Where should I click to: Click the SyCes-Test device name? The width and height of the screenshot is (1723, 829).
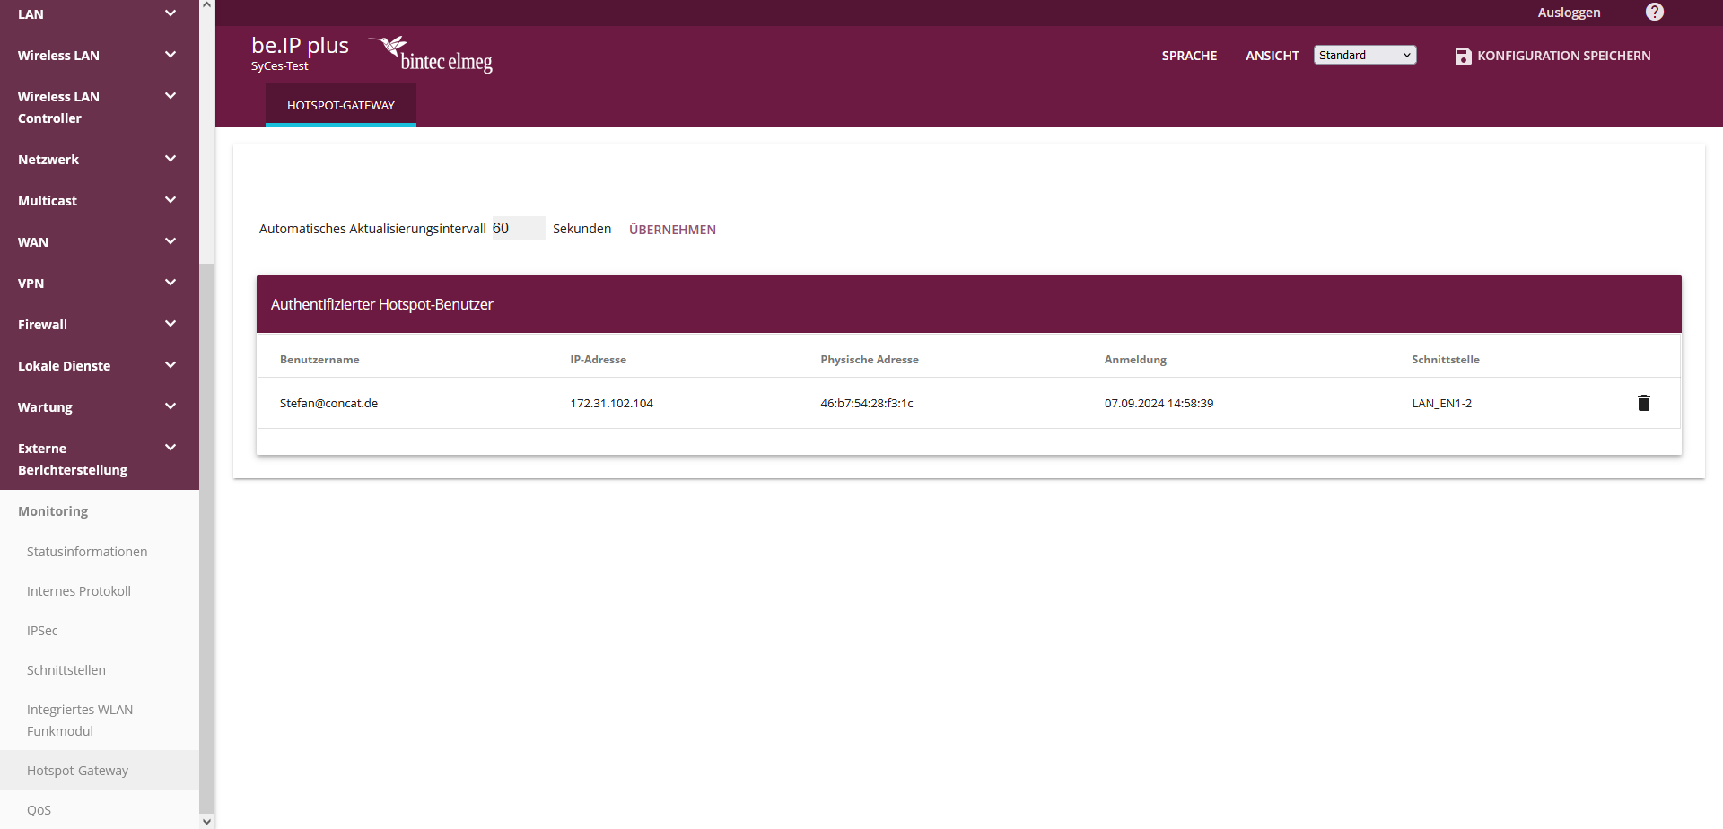(280, 66)
